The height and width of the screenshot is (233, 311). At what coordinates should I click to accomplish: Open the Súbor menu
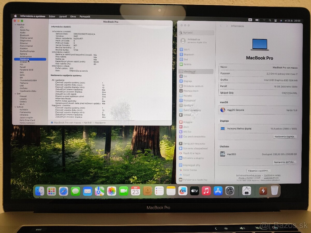pyautogui.click(x=52, y=16)
